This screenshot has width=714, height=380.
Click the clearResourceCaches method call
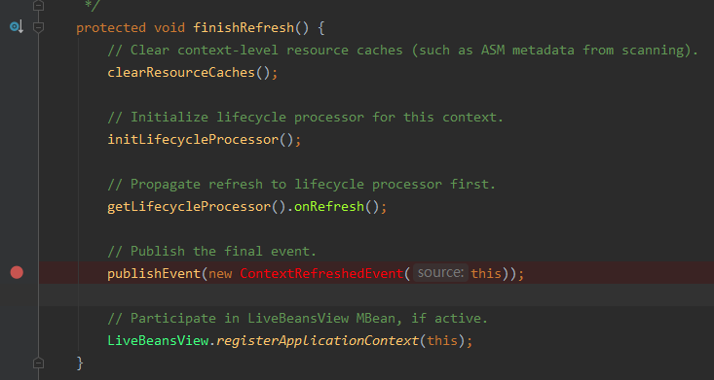tap(181, 72)
